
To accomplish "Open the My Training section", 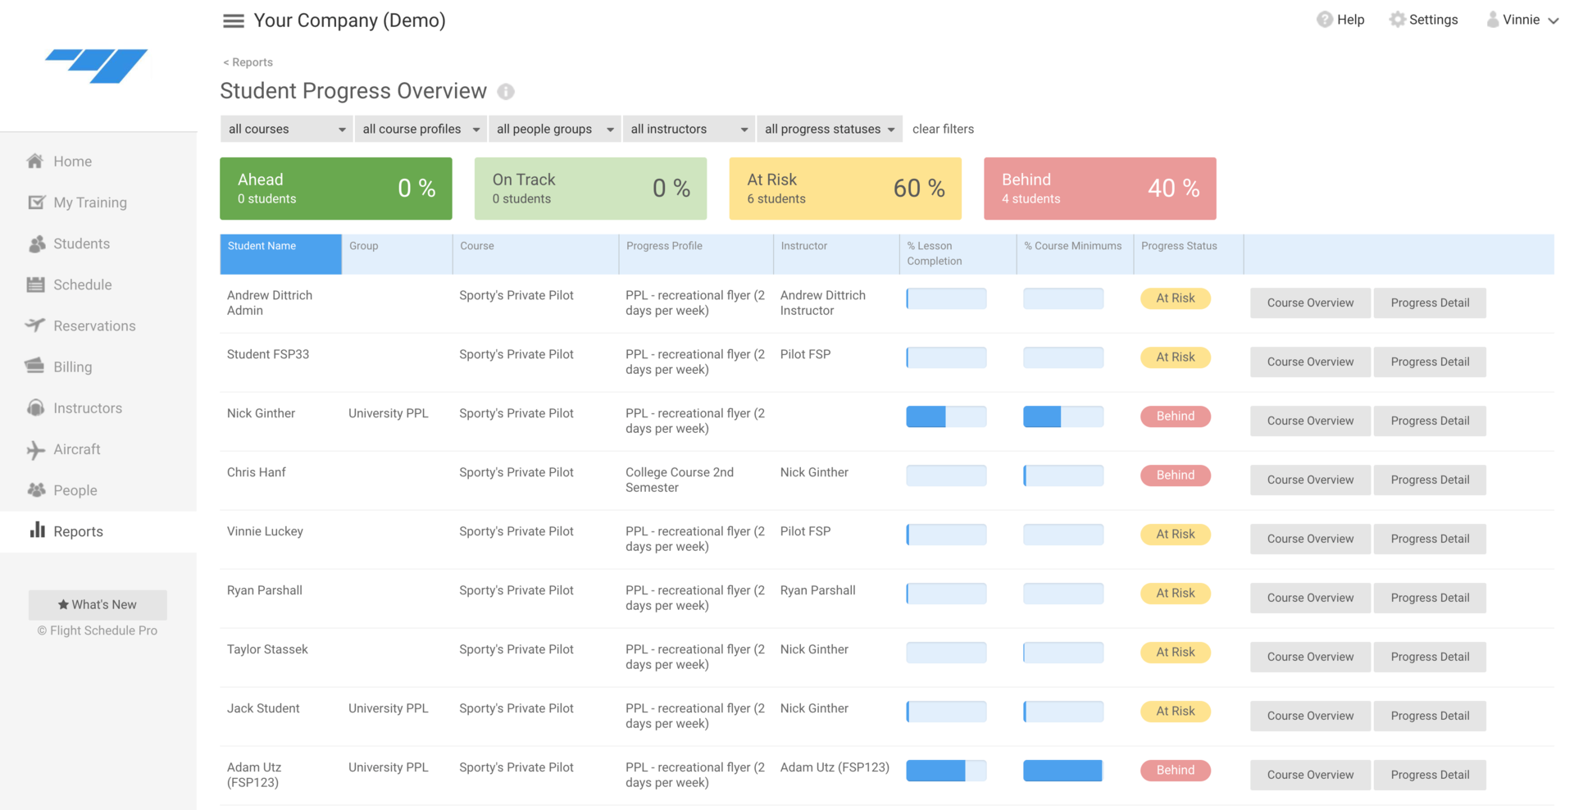I will click(x=36, y=202).
